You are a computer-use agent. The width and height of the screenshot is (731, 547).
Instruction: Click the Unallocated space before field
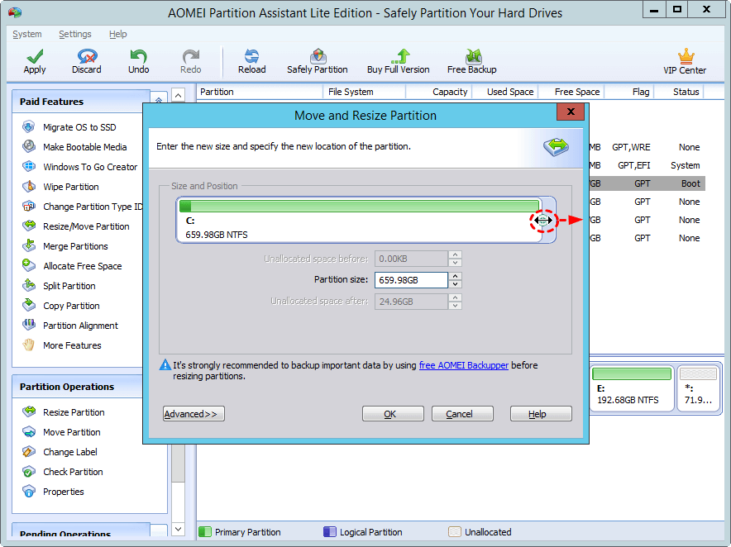pyautogui.click(x=411, y=259)
